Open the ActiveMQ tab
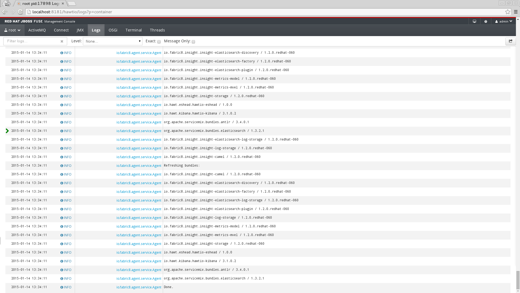This screenshot has height=293, width=520. point(37,30)
